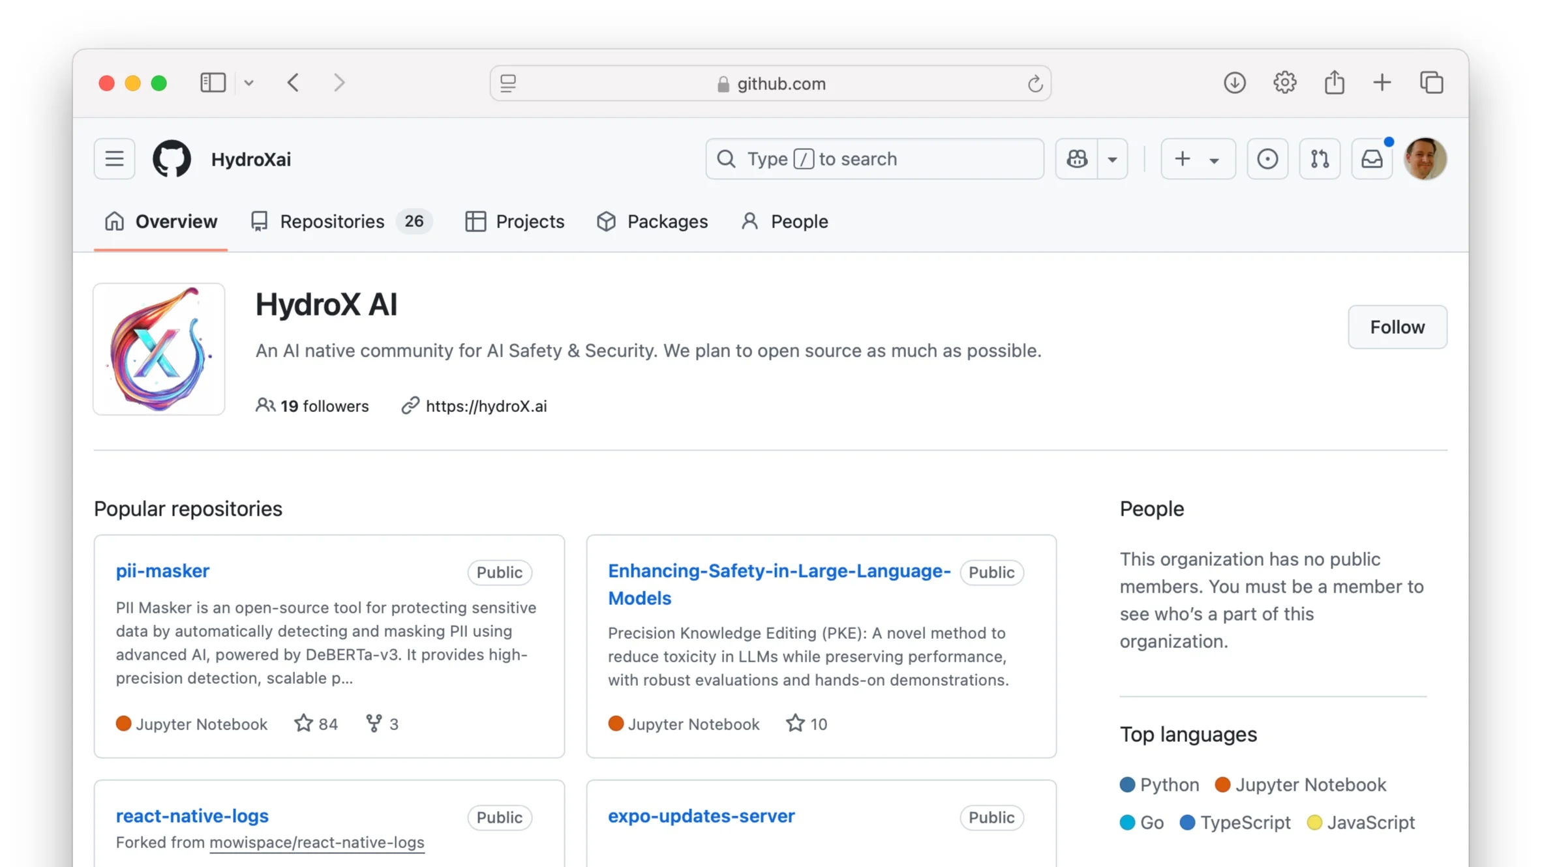Show Safari downloads icon
This screenshot has width=1542, height=867.
1234,83
